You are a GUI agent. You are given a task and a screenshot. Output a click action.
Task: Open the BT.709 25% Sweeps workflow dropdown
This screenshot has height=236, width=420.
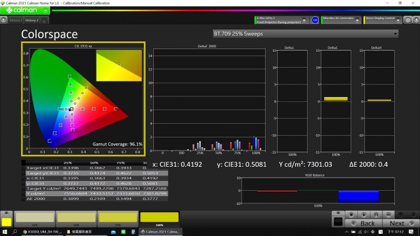pos(305,34)
